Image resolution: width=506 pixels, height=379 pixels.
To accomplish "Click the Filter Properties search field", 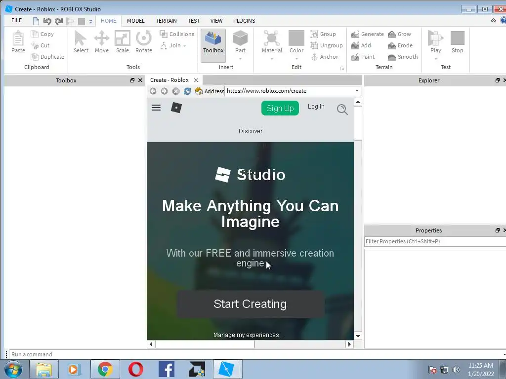I will click(x=435, y=241).
